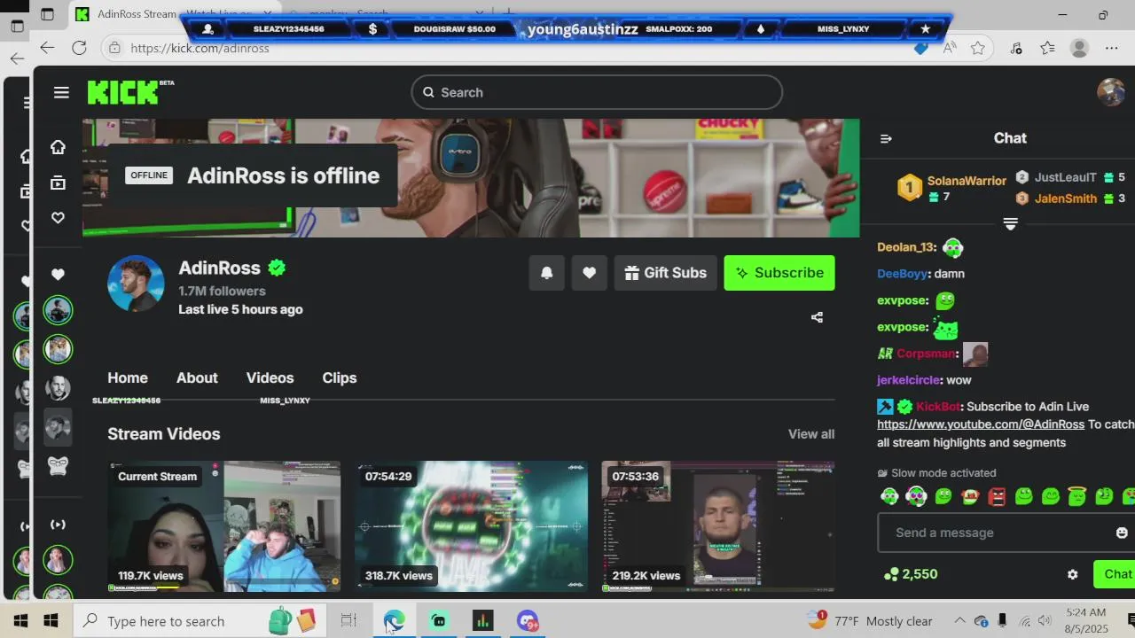Click the AdinRoss profile avatar

[x=136, y=284]
